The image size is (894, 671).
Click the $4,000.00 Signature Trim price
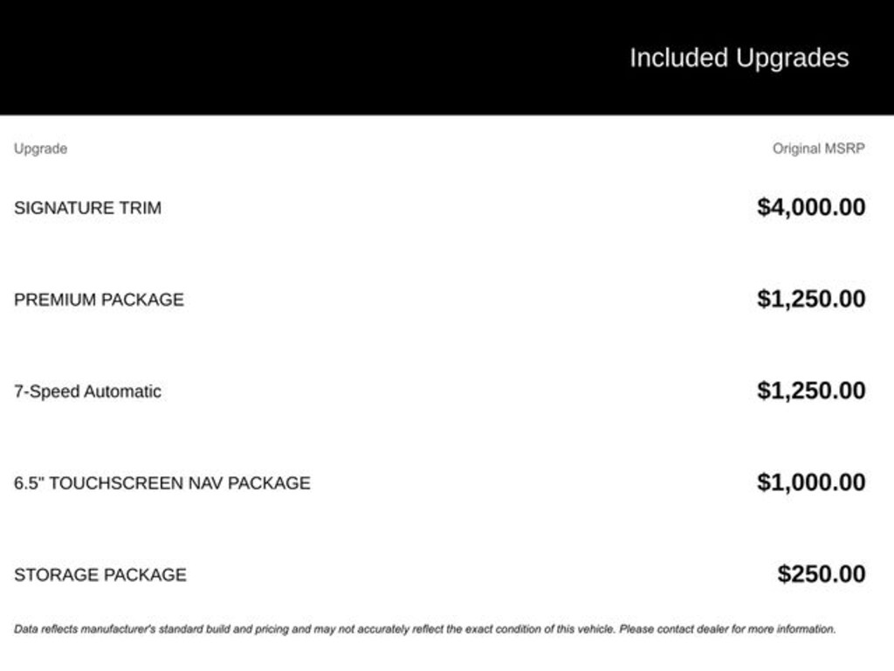pyautogui.click(x=811, y=208)
